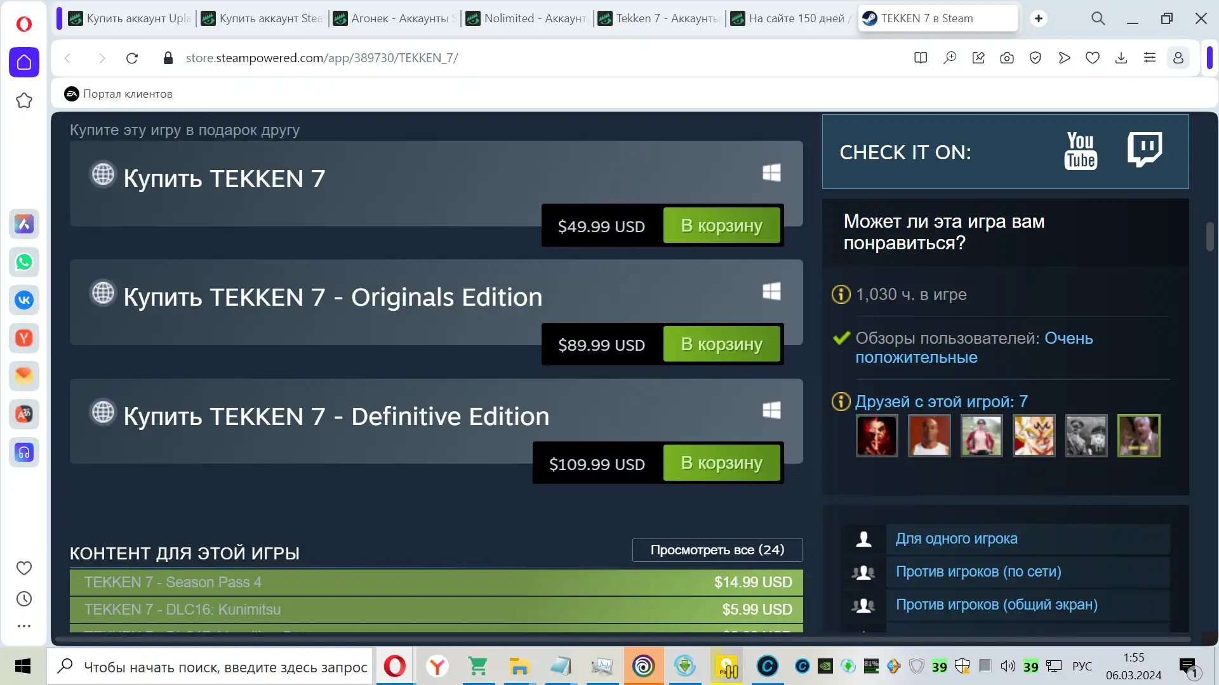The height and width of the screenshot is (685, 1219).
Task: Open the profile account icon
Action: 1178,58
